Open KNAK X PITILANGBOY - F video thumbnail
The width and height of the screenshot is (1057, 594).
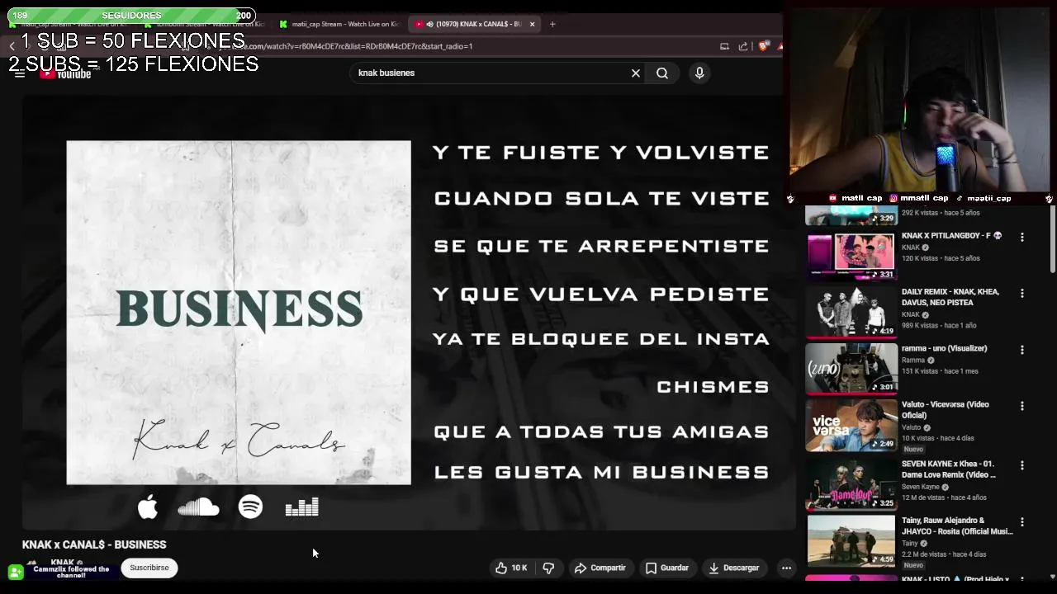coord(851,257)
